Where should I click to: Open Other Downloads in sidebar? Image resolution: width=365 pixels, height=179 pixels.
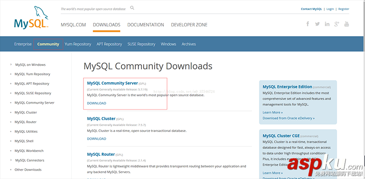click(x=28, y=170)
